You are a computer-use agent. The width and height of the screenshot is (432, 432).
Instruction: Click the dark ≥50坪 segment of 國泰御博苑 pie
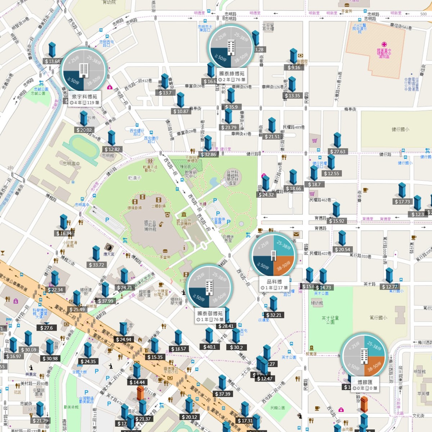[x=199, y=298]
